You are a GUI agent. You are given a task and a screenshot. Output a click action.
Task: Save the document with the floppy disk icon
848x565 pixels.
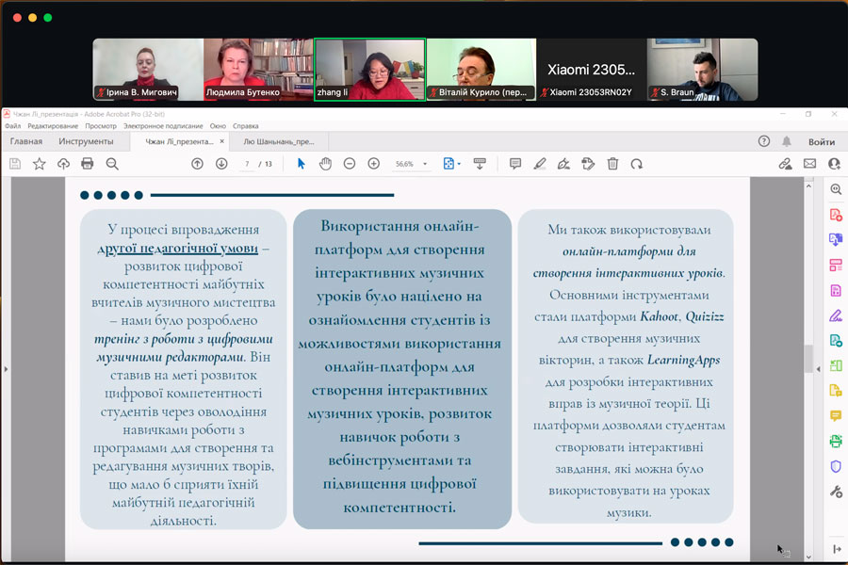(x=15, y=163)
